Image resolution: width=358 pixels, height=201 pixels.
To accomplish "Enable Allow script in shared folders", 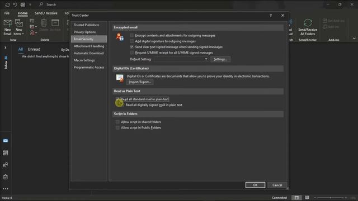I will pyautogui.click(x=117, y=122).
